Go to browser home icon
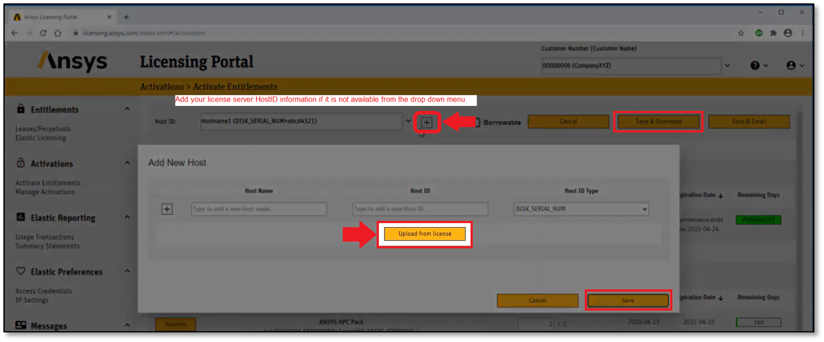Image resolution: width=824 pixels, height=342 pixels. tap(58, 33)
